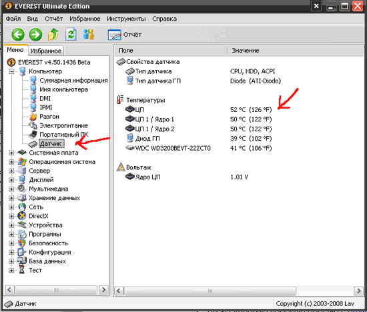Click right panel scrollbar left arrow

point(119,291)
